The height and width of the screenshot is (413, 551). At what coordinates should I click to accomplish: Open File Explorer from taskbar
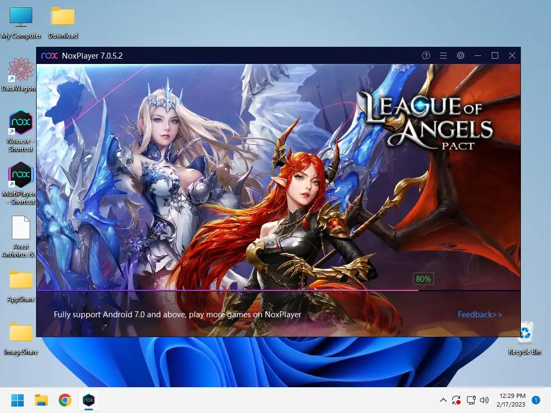tap(41, 400)
